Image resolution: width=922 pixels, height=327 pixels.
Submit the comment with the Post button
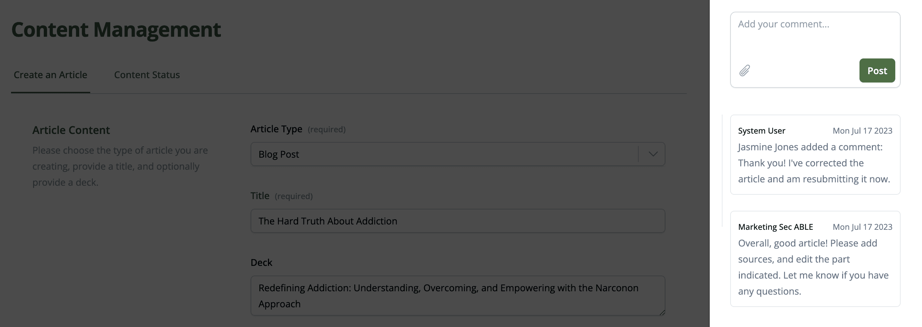coord(877,70)
